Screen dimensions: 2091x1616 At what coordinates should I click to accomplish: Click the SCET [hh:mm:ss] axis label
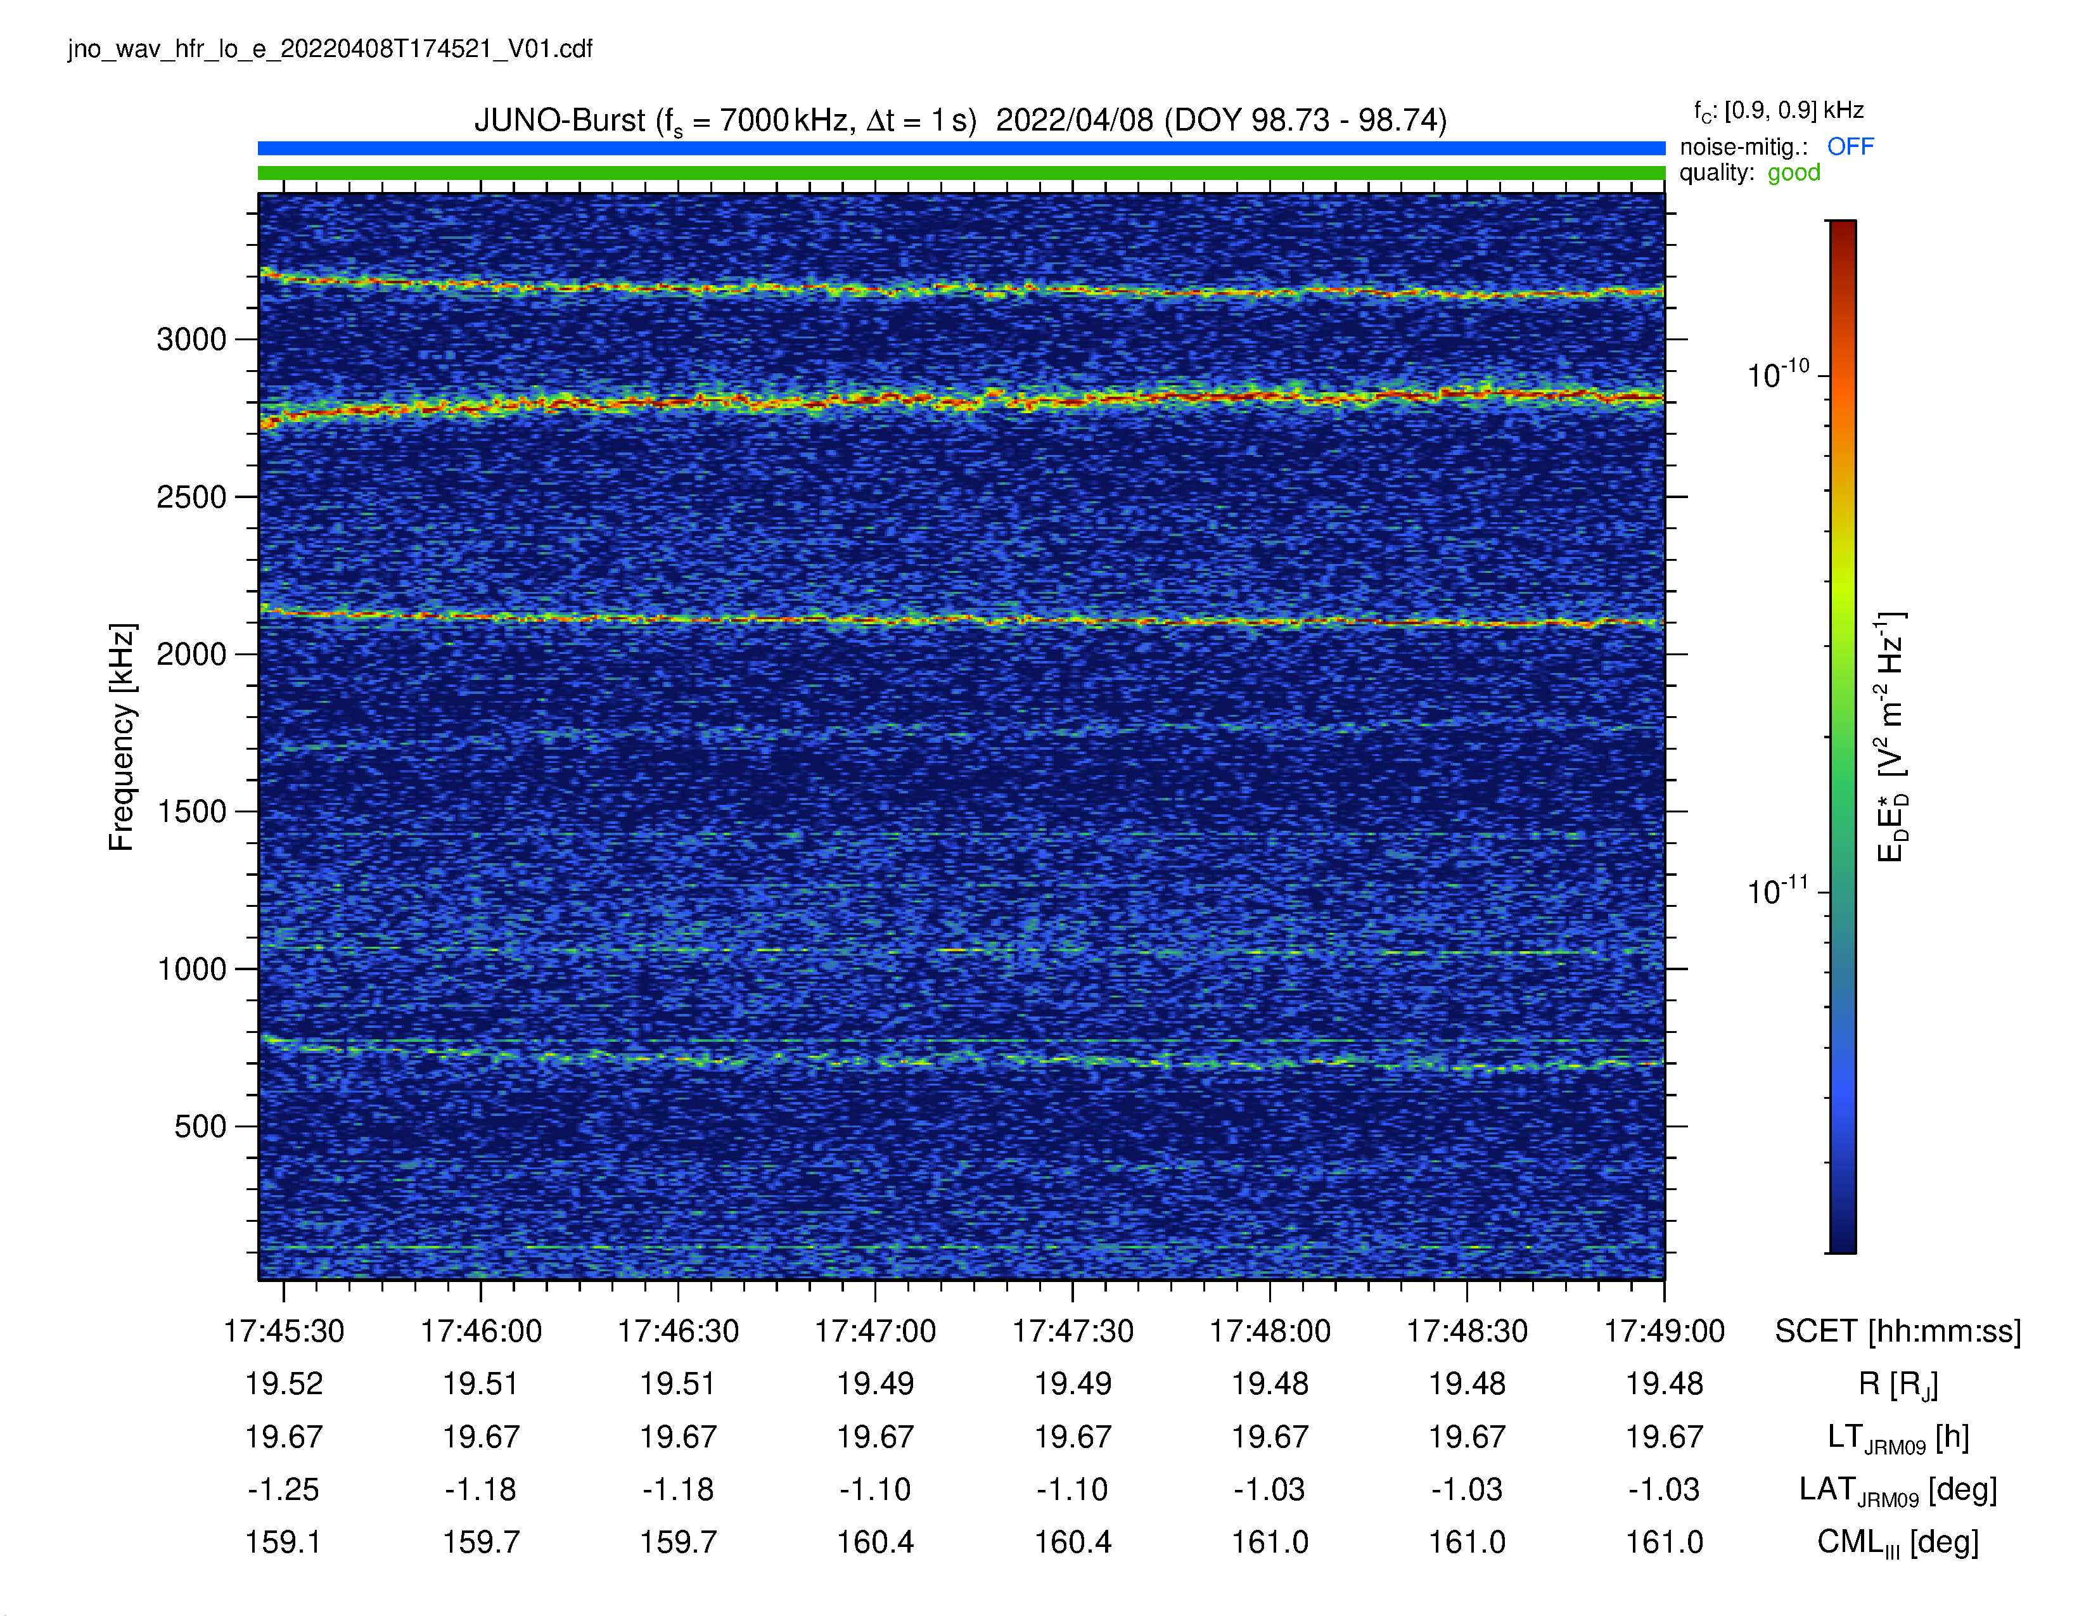click(x=1898, y=1331)
